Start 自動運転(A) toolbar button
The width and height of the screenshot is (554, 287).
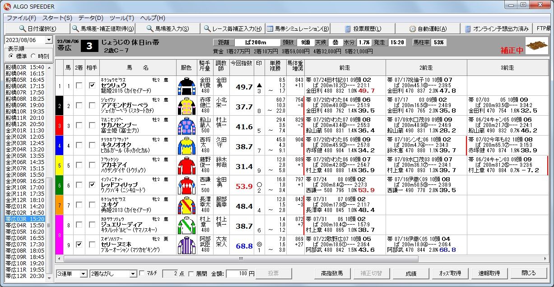click(428, 28)
